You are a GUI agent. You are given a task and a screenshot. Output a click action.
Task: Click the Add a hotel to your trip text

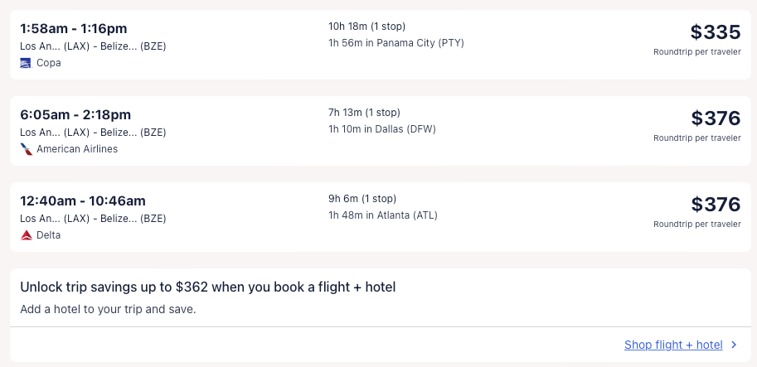108,310
